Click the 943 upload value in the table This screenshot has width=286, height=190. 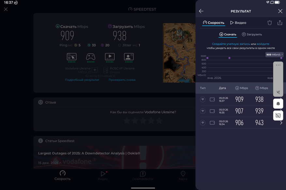tap(259, 123)
